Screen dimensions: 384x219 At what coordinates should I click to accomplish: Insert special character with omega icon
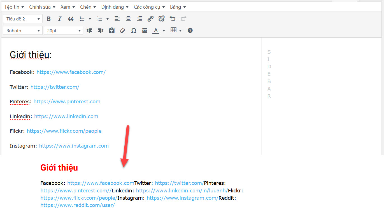(134, 31)
